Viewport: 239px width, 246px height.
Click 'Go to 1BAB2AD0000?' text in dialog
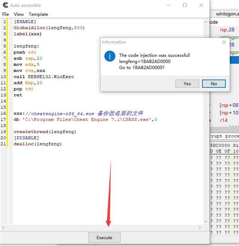click(142, 67)
